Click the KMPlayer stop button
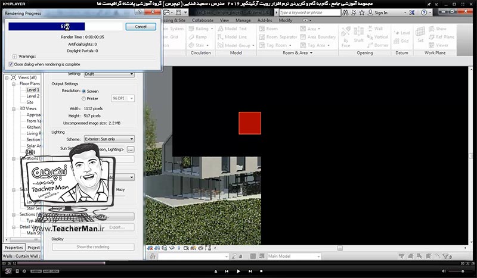The image size is (477, 278). click(261, 271)
